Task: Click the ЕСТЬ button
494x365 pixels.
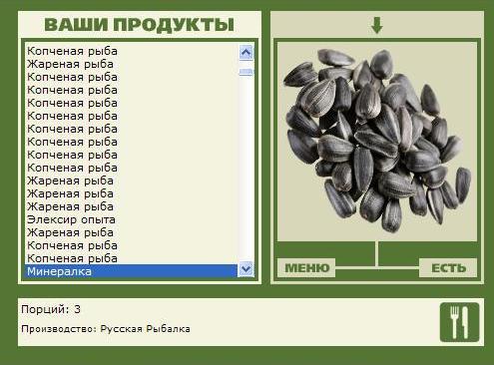Action: coord(448,268)
